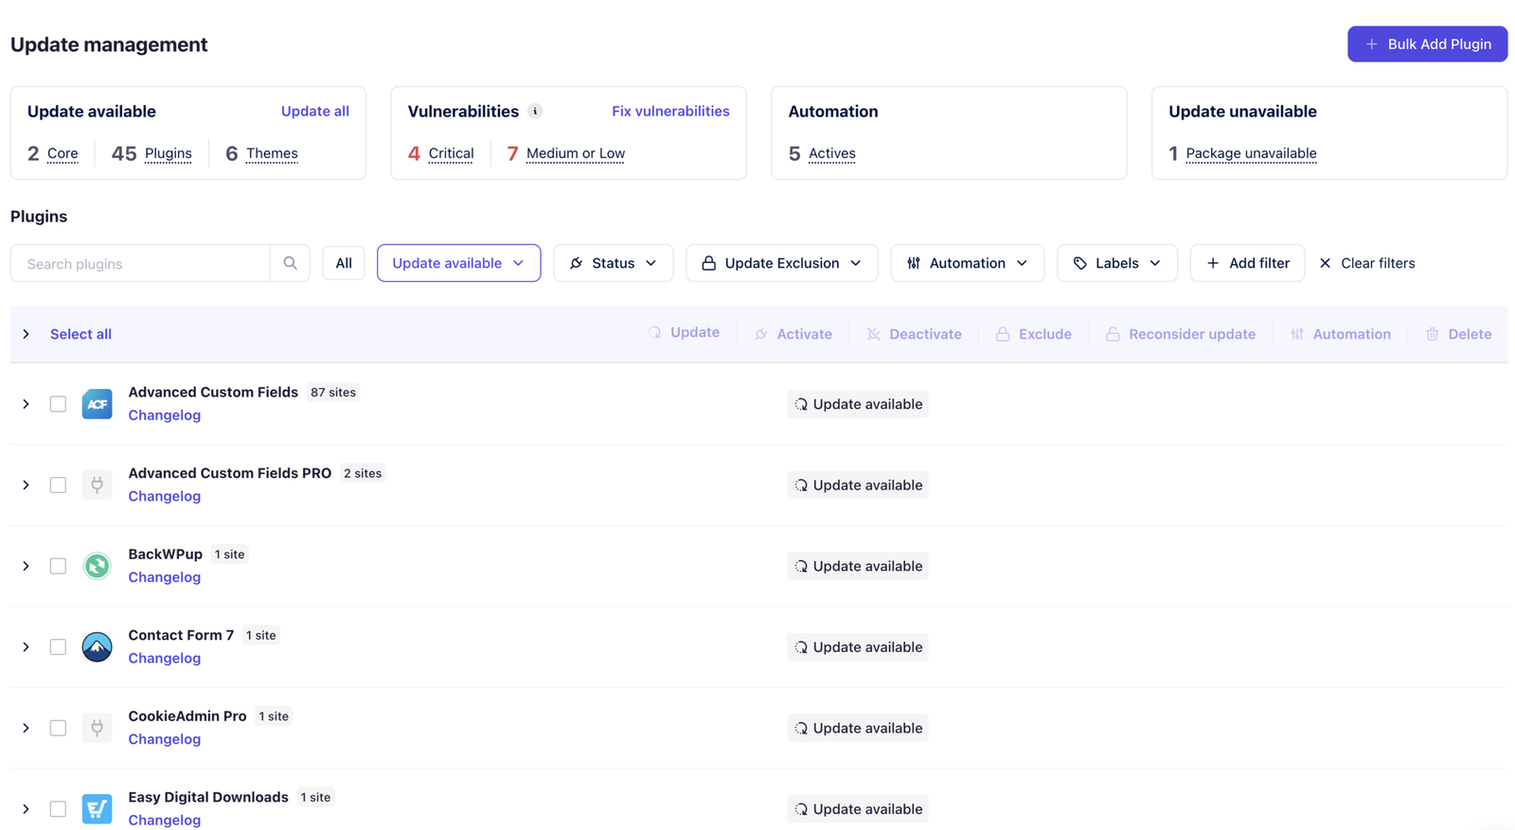Expand the chevron next to Select all
Image resolution: width=1515 pixels, height=830 pixels.
tap(26, 334)
